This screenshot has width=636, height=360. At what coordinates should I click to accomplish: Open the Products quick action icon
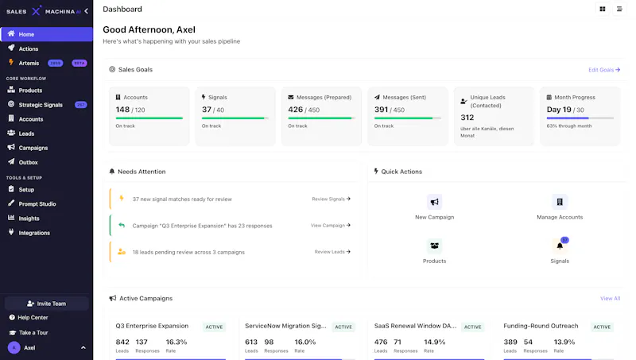point(434,246)
